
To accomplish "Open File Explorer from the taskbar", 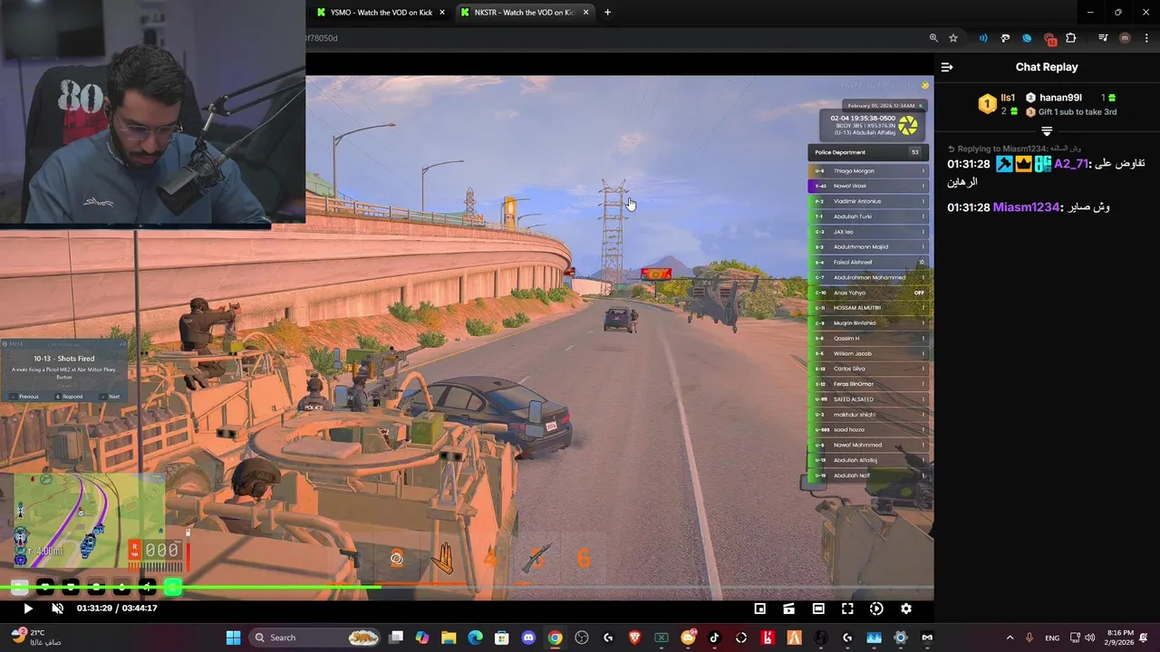I will (449, 638).
